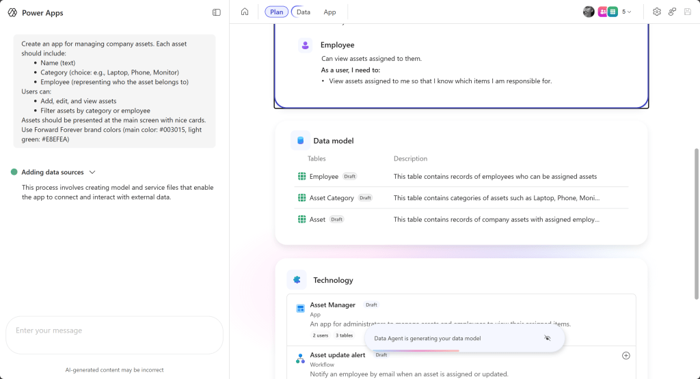
Task: Click the Data model generation progress bar
Action: (x=415, y=350)
